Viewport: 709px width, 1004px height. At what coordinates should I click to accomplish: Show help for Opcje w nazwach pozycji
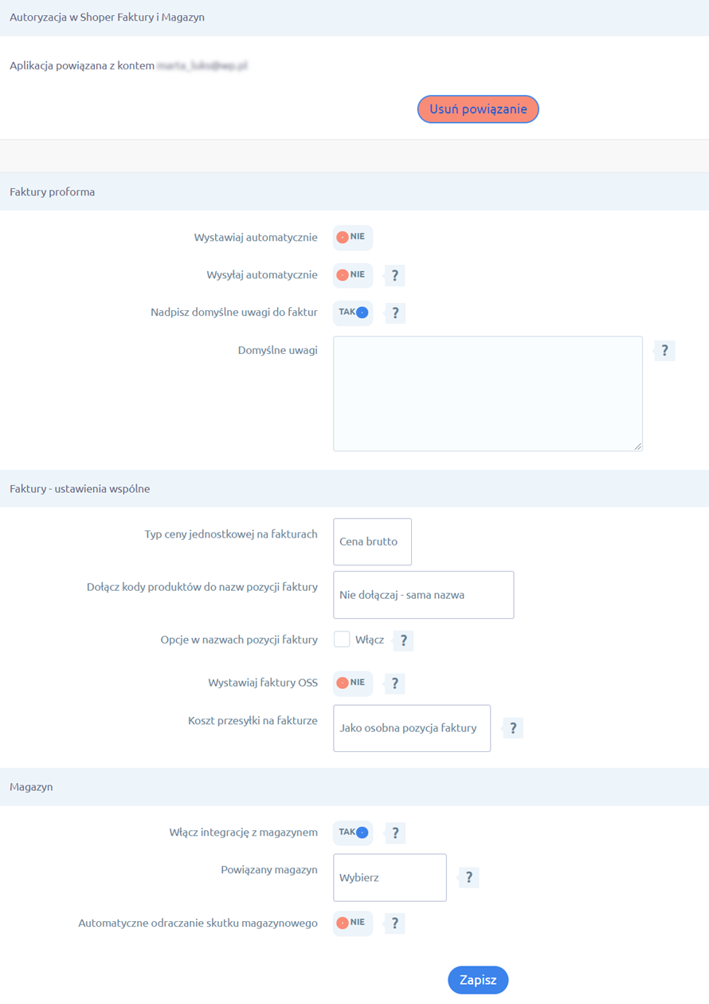click(404, 640)
